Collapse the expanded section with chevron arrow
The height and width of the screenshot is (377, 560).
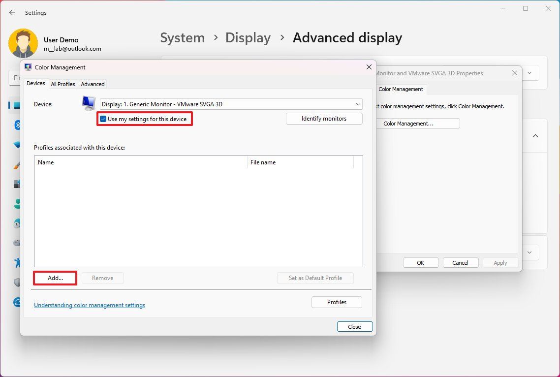535,136
